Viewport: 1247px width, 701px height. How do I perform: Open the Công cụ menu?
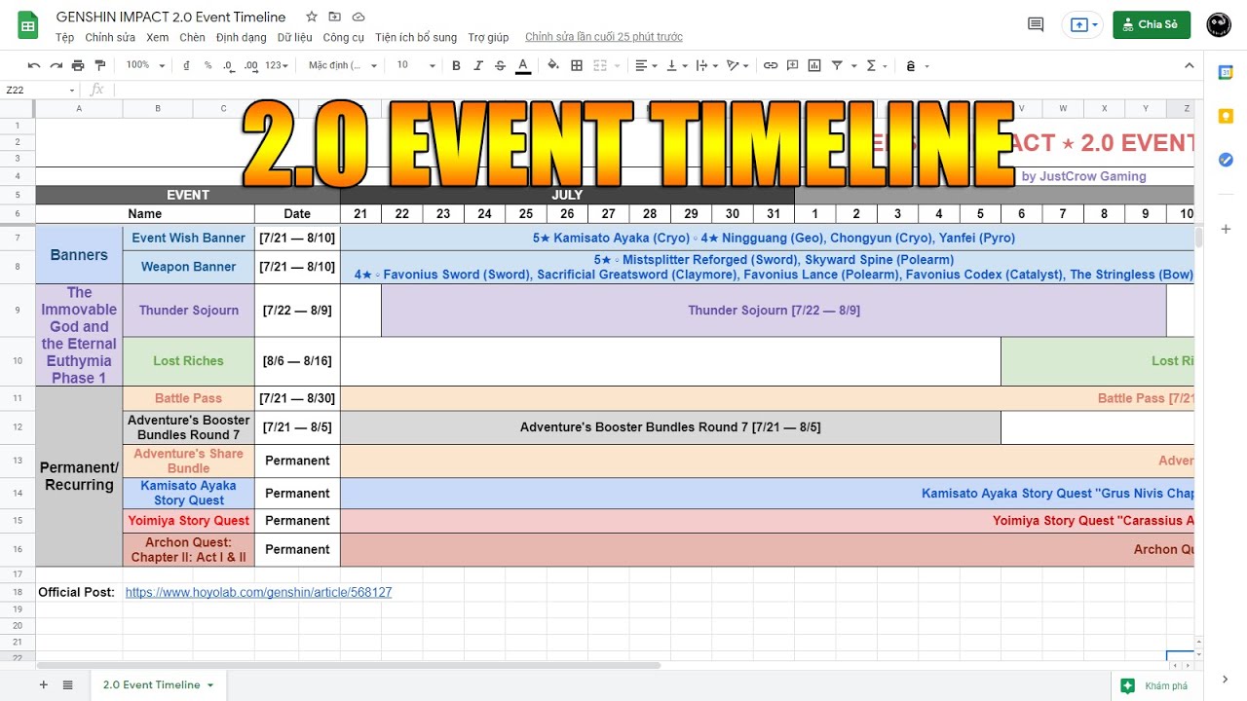pos(343,37)
